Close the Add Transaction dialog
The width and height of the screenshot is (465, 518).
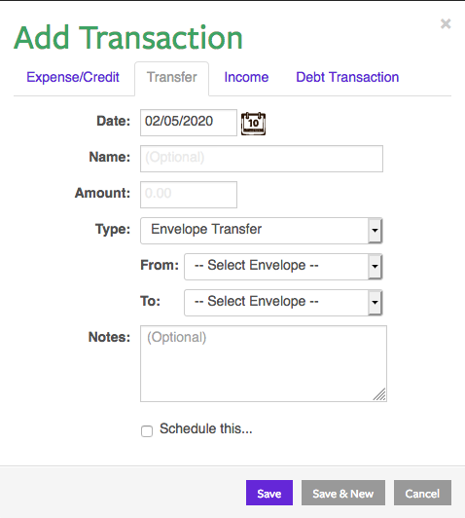pyautogui.click(x=446, y=23)
